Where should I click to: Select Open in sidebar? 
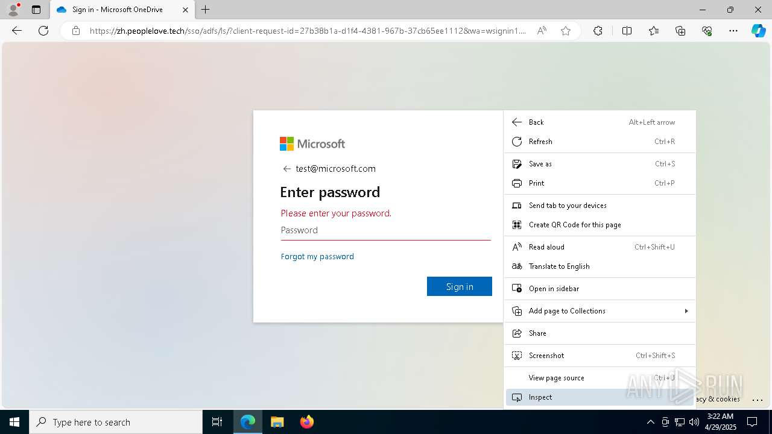(600, 288)
